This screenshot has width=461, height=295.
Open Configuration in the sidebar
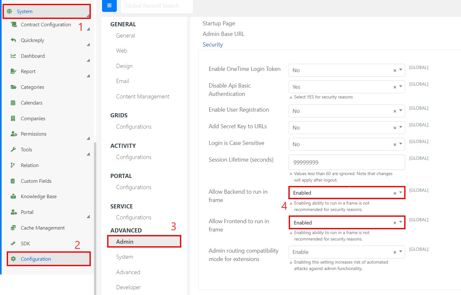point(49,259)
